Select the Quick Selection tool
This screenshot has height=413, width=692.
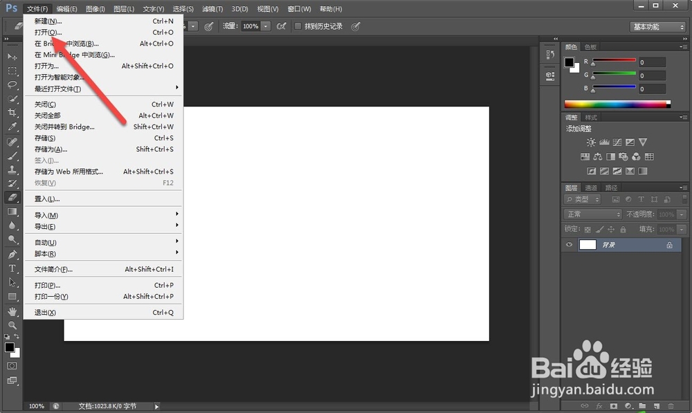click(x=12, y=99)
